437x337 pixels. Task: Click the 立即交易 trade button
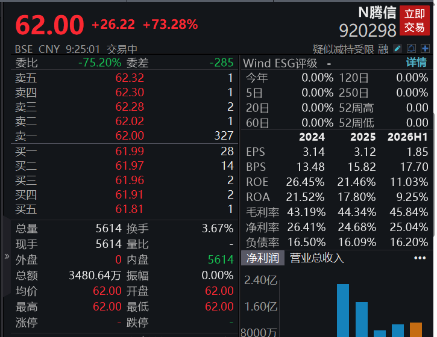click(x=415, y=20)
